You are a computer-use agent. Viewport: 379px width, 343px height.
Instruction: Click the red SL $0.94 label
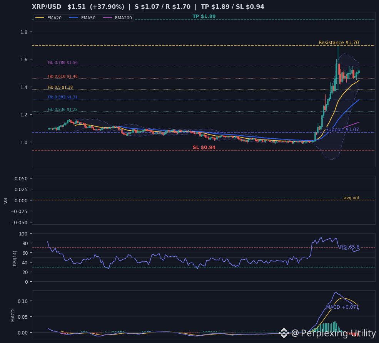[204, 148]
